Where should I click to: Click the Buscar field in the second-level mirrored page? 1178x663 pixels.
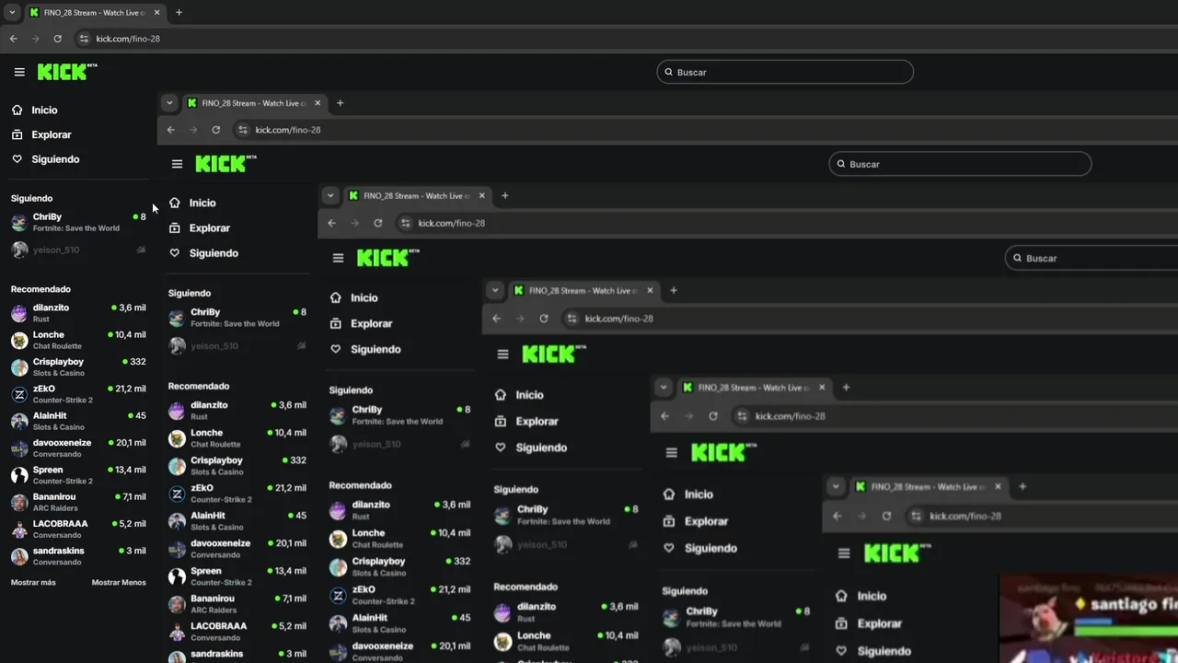[960, 164]
